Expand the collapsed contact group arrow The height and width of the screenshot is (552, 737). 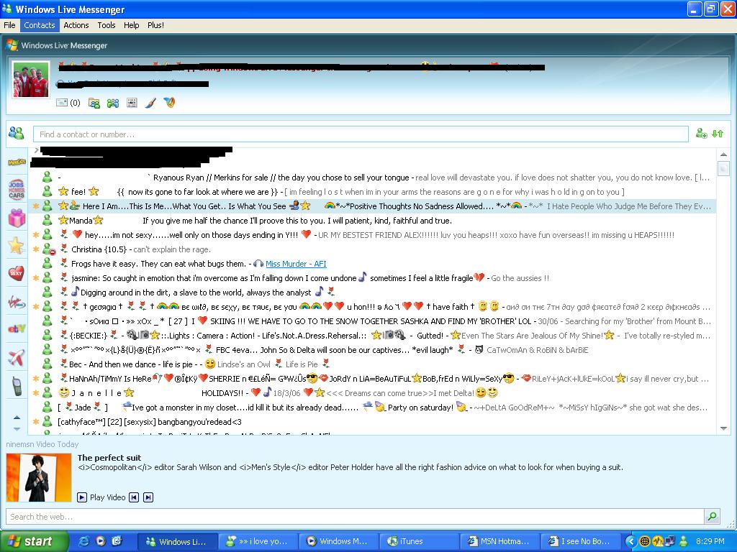tap(36, 151)
